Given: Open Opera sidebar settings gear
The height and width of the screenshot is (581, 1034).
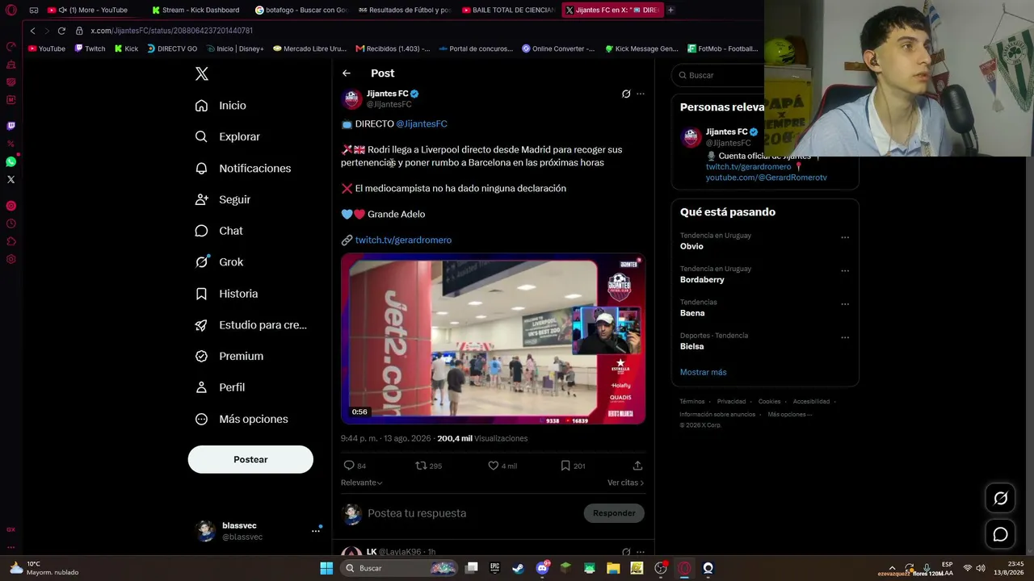Looking at the screenshot, I should tap(11, 259).
